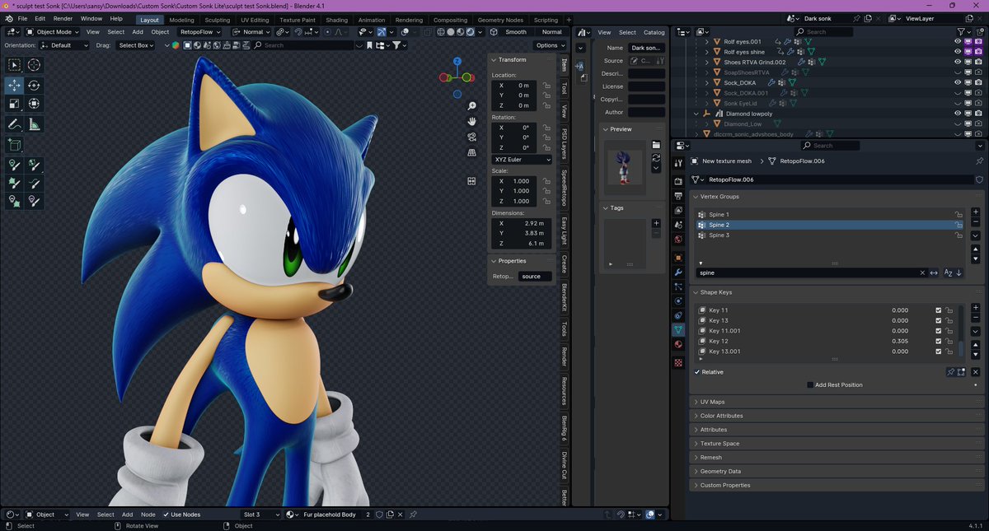Remove shape key with minus button
This screenshot has height=531, width=989.
976,318
